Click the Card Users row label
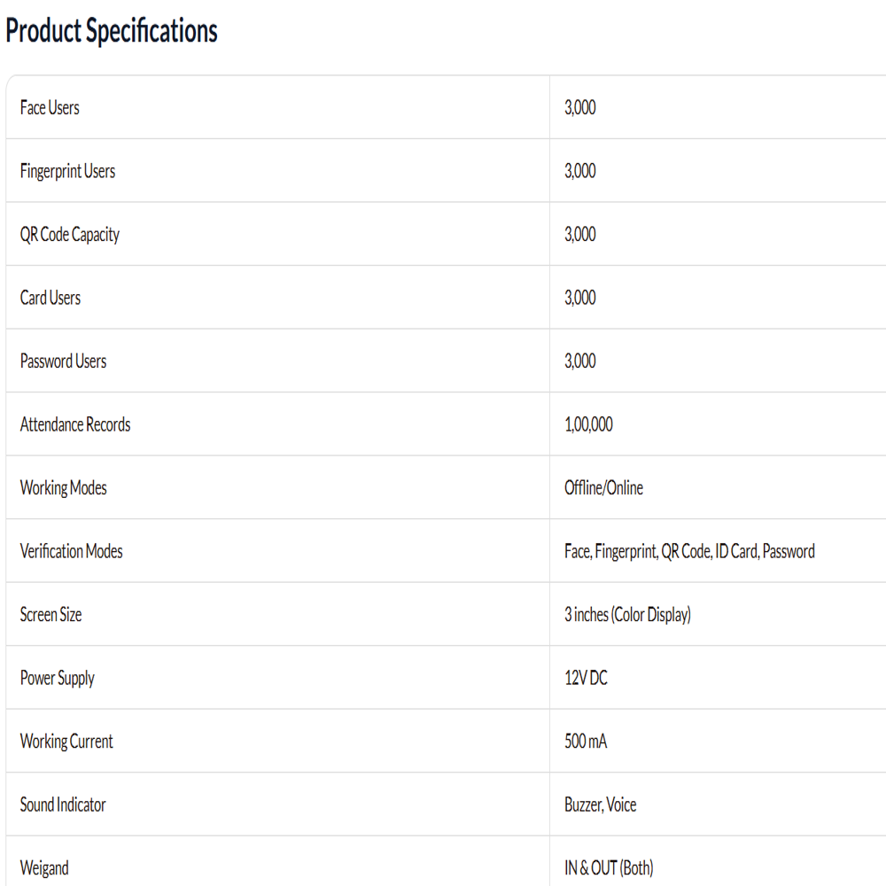Screen dimensions: 886x886 coord(51,297)
